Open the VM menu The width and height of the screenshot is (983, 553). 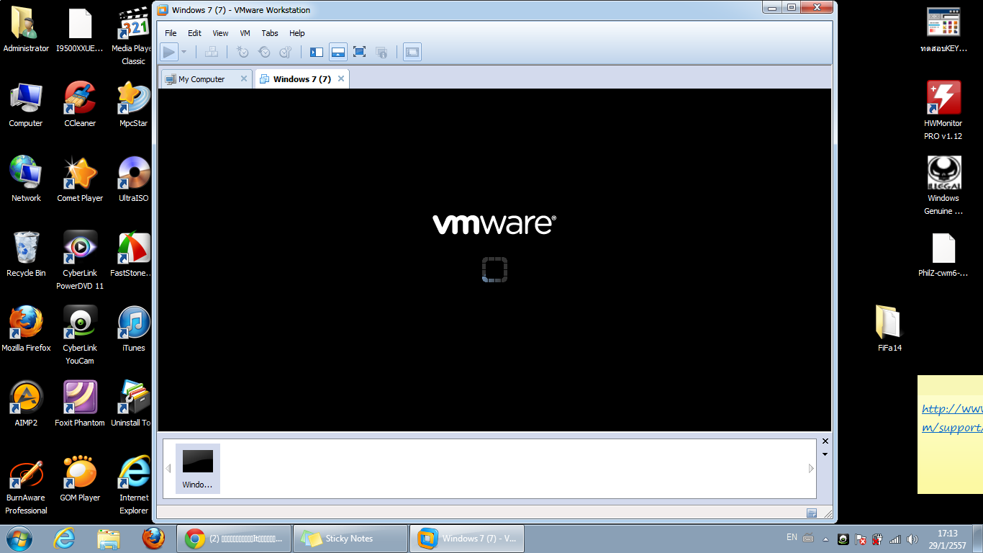coord(245,33)
